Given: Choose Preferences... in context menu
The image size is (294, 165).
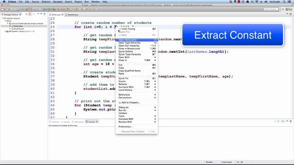Looking at the screenshot, I should pos(136,126).
